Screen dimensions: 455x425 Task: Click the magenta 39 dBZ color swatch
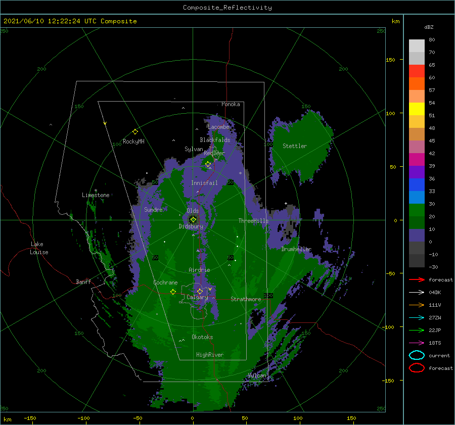tap(417, 159)
